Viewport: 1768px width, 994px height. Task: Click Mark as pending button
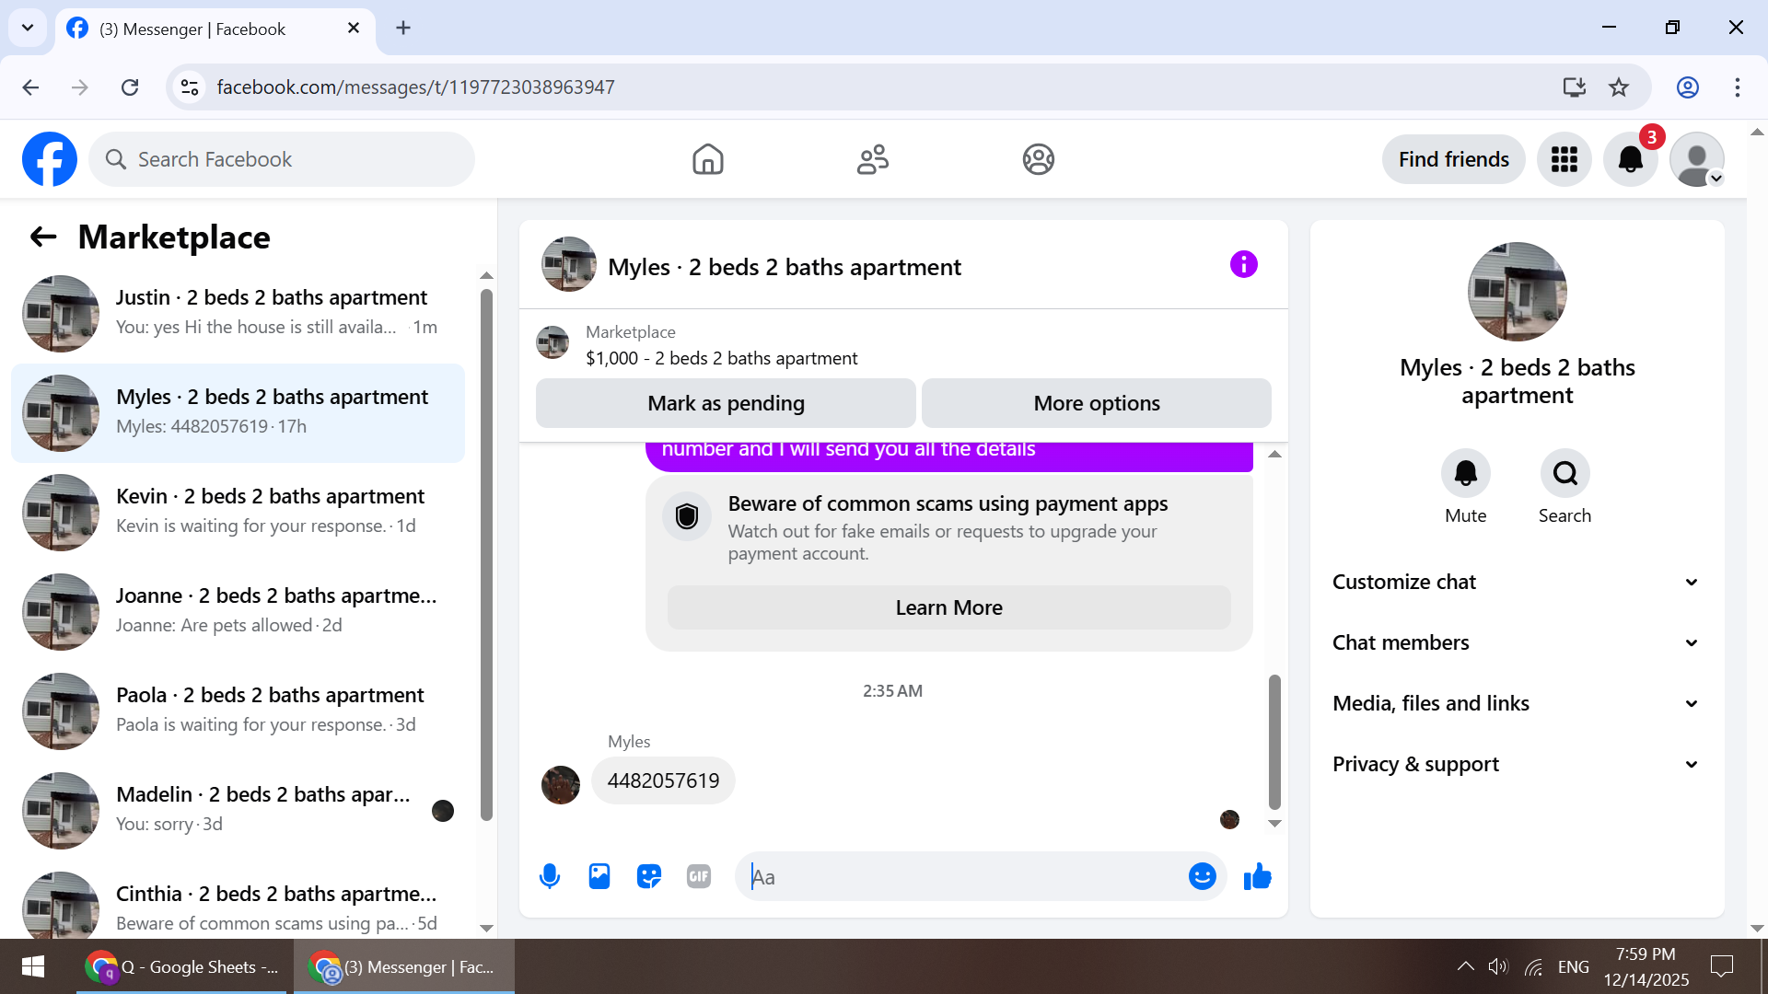coord(726,403)
